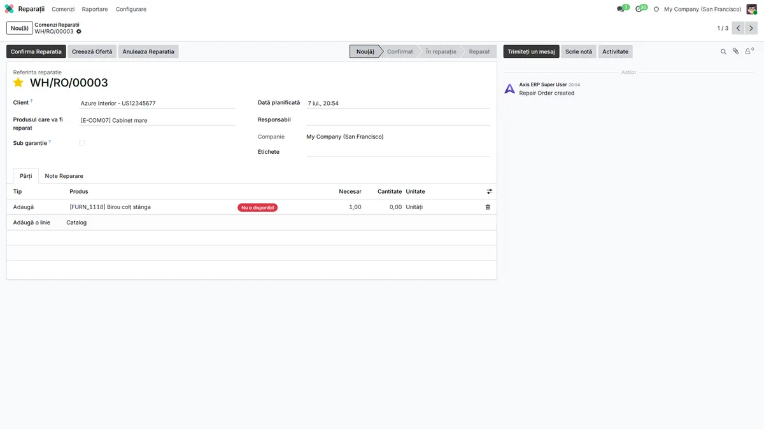
Task: Go to Comenzi Reparatii breadcrumb
Action: tap(57, 25)
